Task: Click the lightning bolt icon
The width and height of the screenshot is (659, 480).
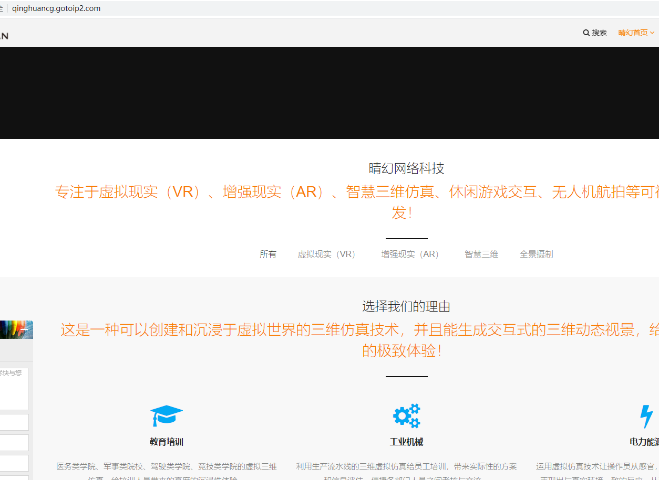Action: [x=646, y=416]
